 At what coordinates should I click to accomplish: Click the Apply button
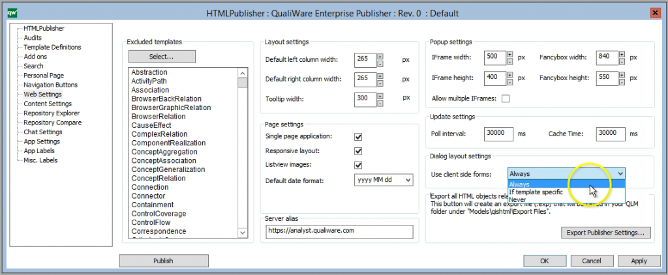pos(639,261)
